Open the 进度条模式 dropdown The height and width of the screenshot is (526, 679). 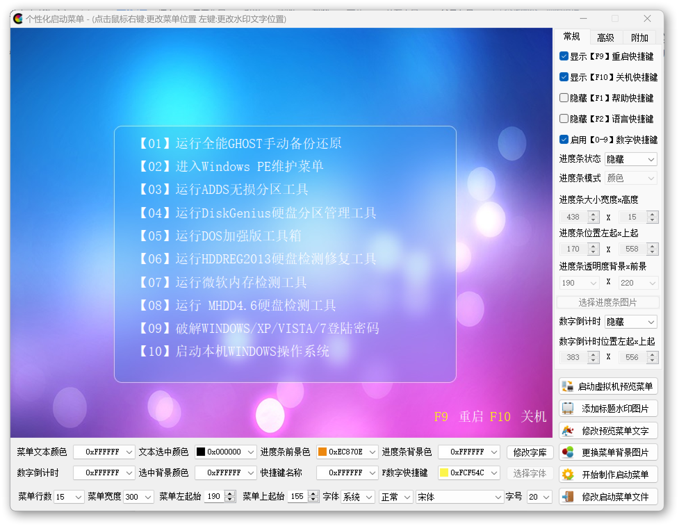[x=631, y=178]
